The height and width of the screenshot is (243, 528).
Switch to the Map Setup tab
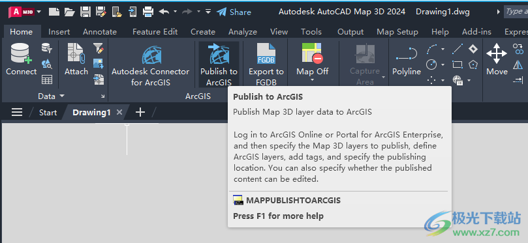pos(397,32)
